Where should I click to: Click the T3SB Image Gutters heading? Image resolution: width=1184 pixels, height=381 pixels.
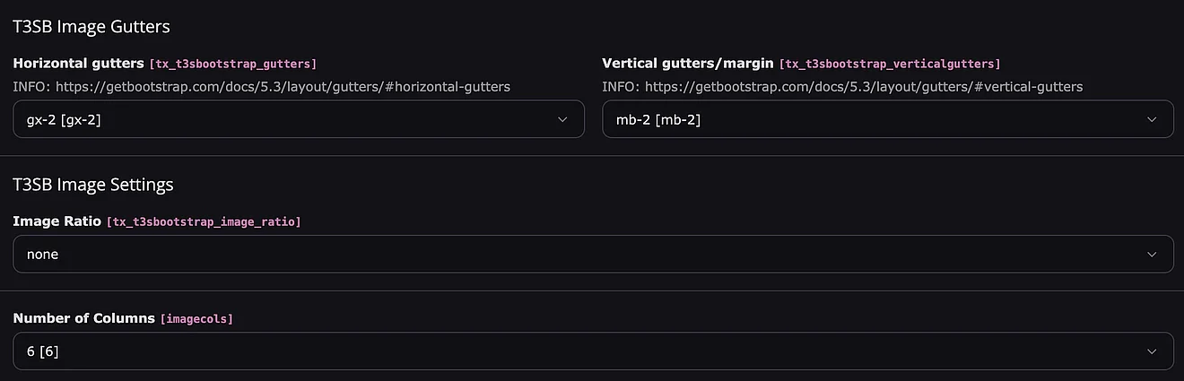[91, 27]
